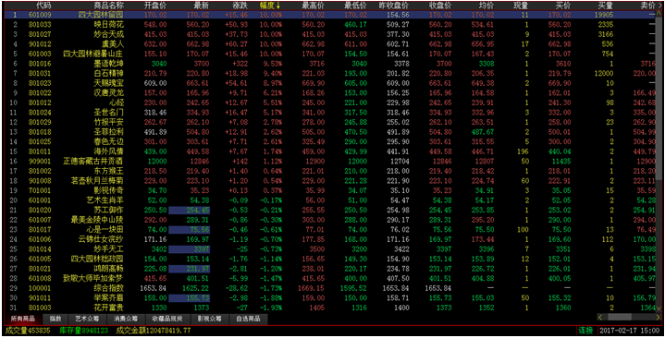The width and height of the screenshot is (665, 338).
Task: Open the 艺术众筹 tab
Action: tap(87, 319)
